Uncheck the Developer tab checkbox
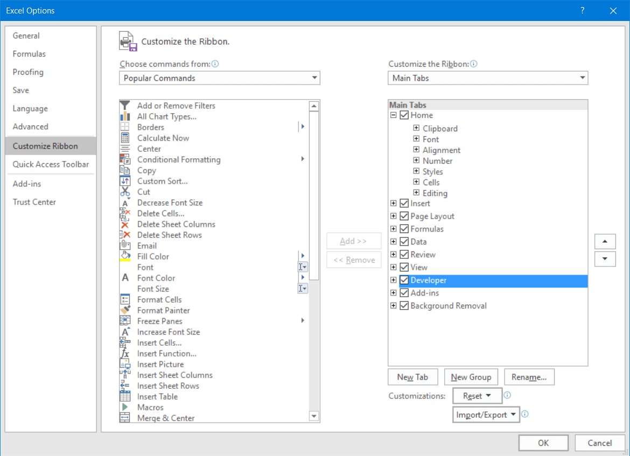This screenshot has height=456, width=630. tap(404, 280)
